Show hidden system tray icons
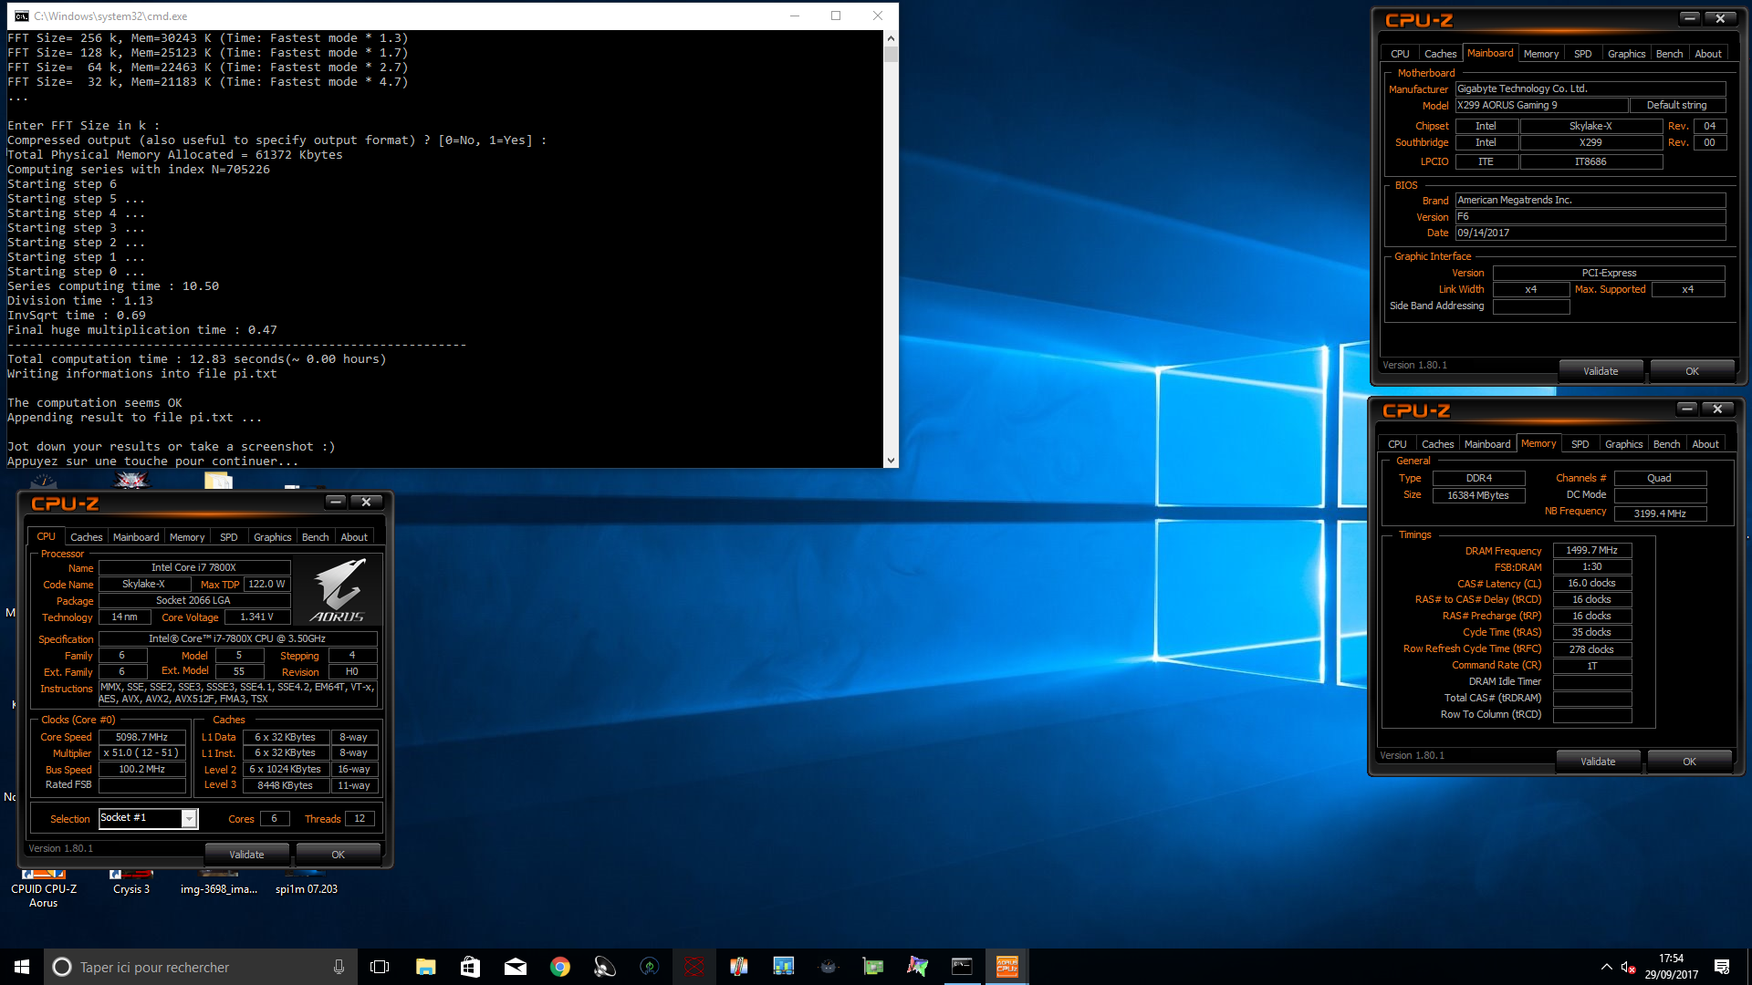1752x985 pixels. pos(1606,967)
